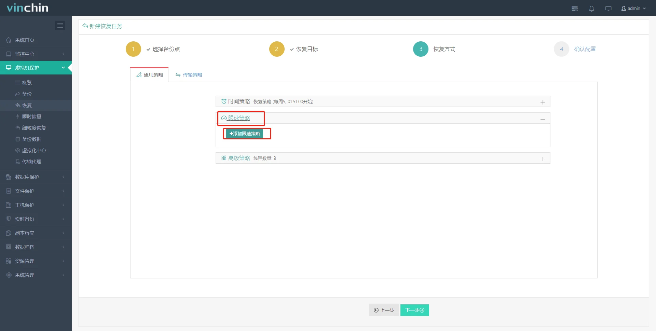
Task: Collapse 限速策略 with minus icon
Action: [x=543, y=119]
